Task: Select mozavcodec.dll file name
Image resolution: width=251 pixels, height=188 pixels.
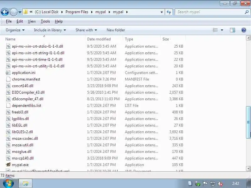Action: tap(25, 138)
